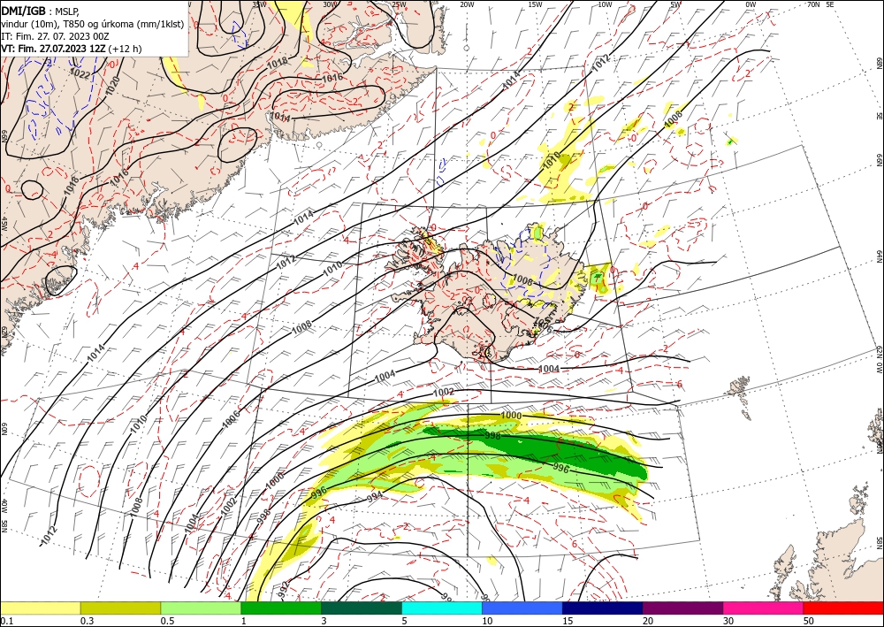Screen dimensions: 884x627
Task: Click the 1020 isobar label over Greenland
Action: click(x=113, y=85)
